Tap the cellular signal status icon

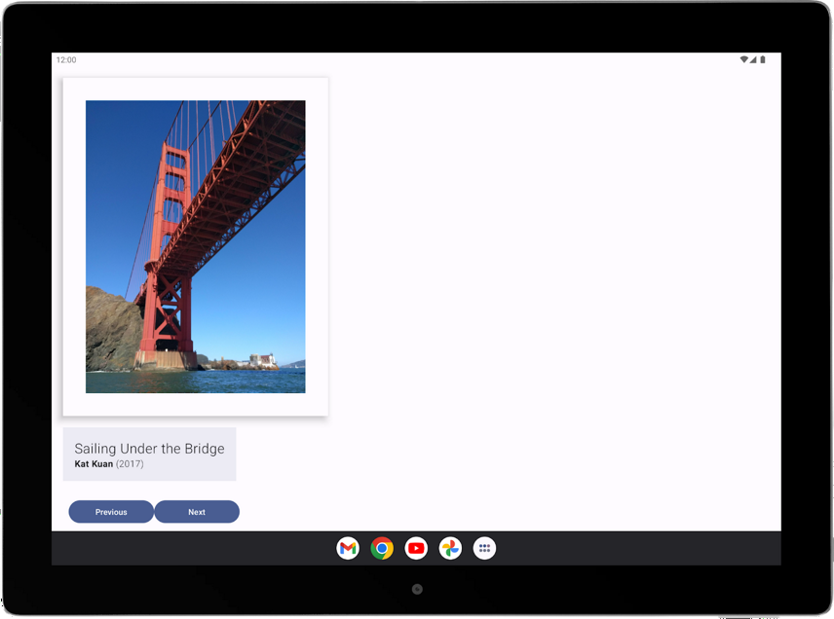pyautogui.click(x=753, y=59)
